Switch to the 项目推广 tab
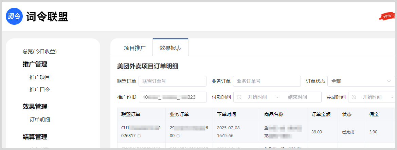 coord(135,48)
